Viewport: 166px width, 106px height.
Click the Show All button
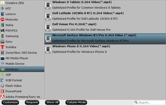52,102
